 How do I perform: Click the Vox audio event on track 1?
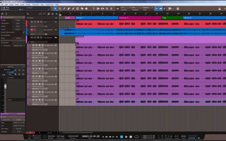click(x=150, y=24)
